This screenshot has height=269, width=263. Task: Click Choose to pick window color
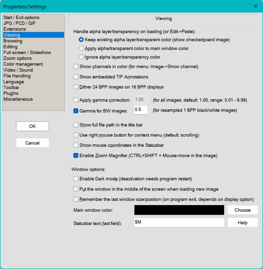point(242,210)
